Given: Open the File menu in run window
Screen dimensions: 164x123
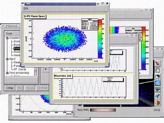Looking at the screenshot, I should pyautogui.click(x=26, y=8).
